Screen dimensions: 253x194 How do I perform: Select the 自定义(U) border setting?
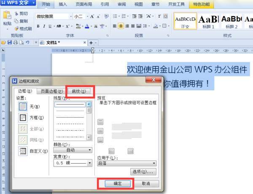click(33, 151)
